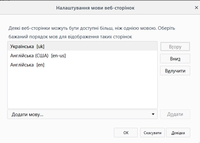The image size is (200, 143).
Task: Close the web page language settings dialog
Action: [x=197, y=8]
